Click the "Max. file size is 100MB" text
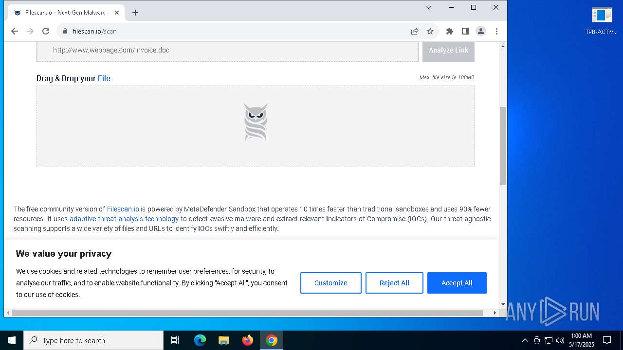 [x=447, y=77]
